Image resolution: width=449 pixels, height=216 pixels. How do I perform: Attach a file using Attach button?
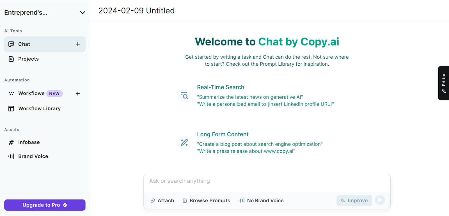coord(162,201)
